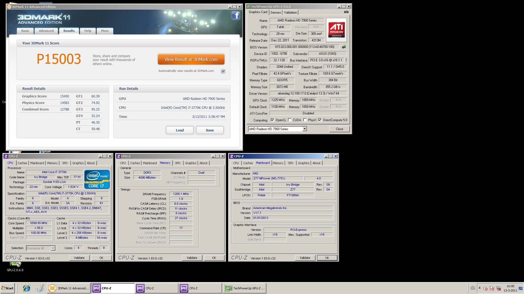Click the ATI Radeon logo
This screenshot has height=294, width=524.
coord(336,30)
